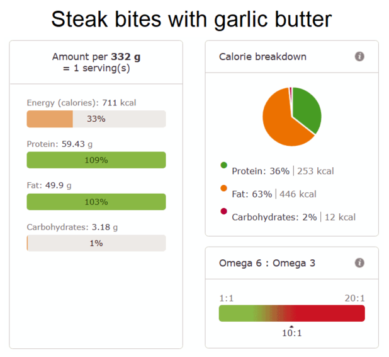
Task: Click the Omega ratio gradient bar
Action: coord(292,313)
